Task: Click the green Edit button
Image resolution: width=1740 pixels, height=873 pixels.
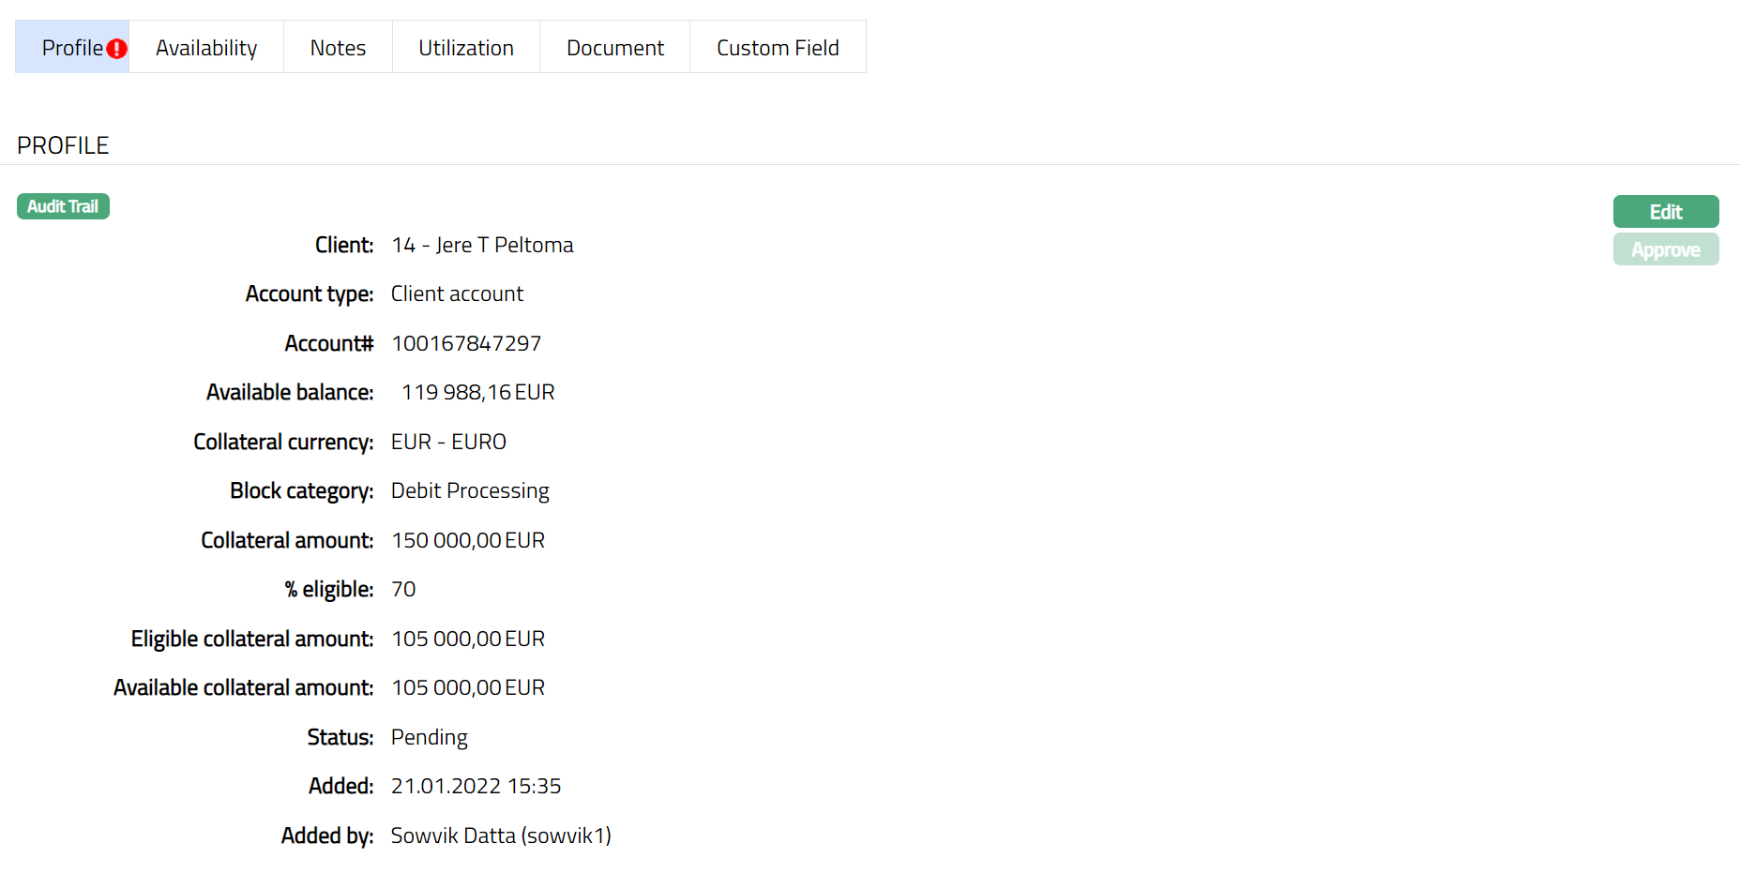Action: click(1665, 212)
